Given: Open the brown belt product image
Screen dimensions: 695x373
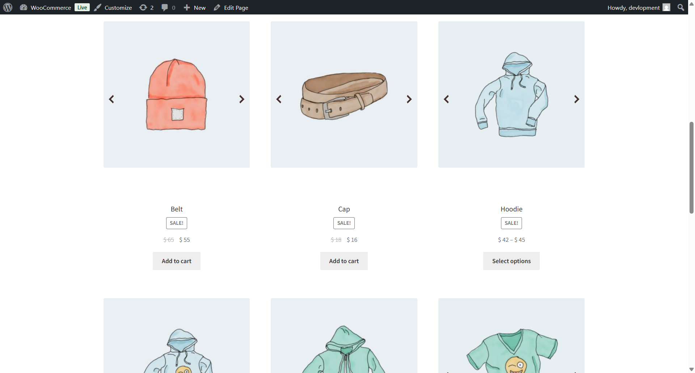Looking at the screenshot, I should 344,94.
